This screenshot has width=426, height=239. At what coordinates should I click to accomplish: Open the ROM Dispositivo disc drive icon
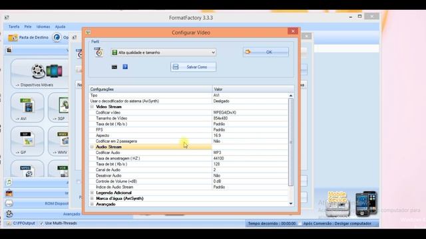point(9,203)
